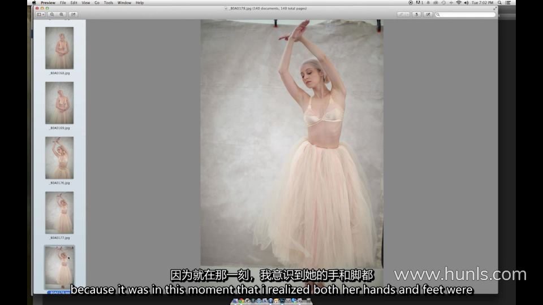The width and height of the screenshot is (543, 305).
Task: Enter full screen using window corner arrows
Action: point(495,8)
